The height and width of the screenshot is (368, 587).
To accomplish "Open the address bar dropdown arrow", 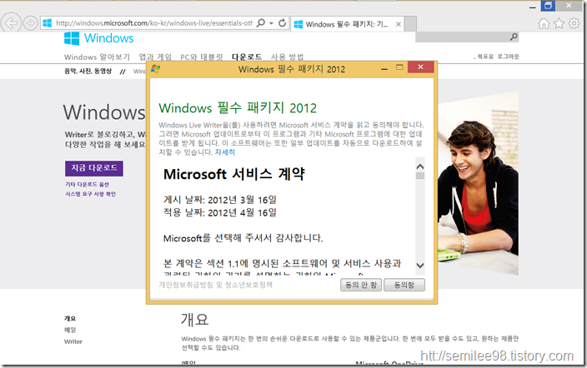I will pyautogui.click(x=271, y=23).
